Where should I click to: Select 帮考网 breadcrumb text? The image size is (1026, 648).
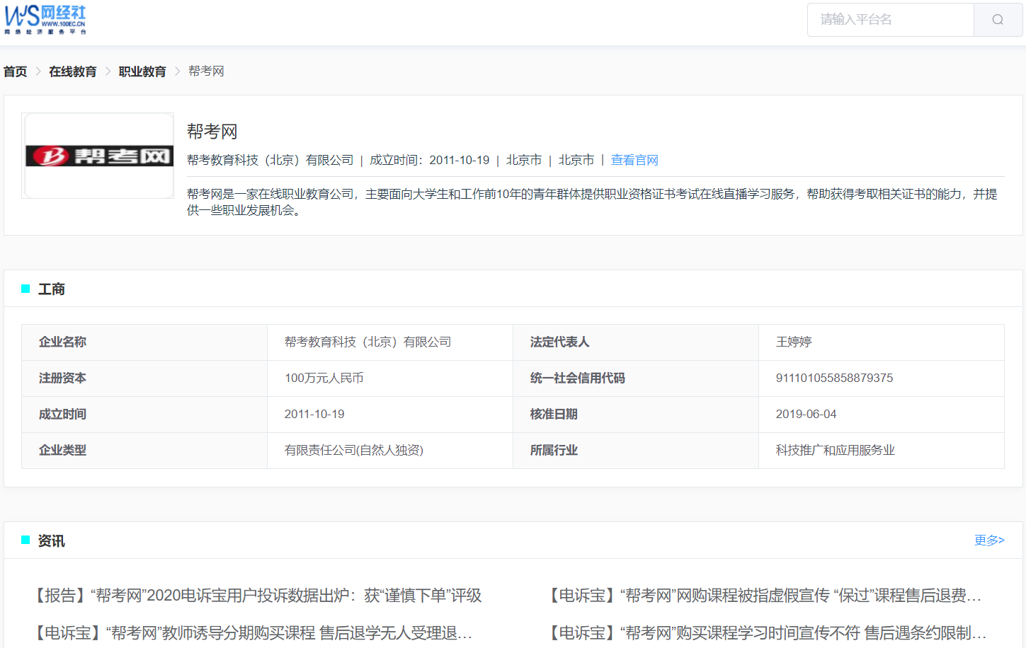tap(206, 71)
